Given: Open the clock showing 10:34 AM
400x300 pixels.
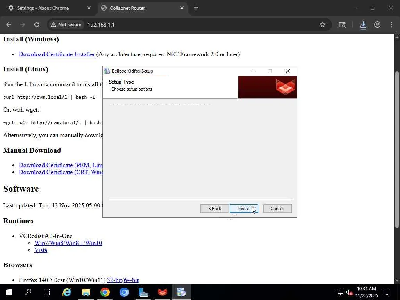Looking at the screenshot, I should (x=366, y=292).
